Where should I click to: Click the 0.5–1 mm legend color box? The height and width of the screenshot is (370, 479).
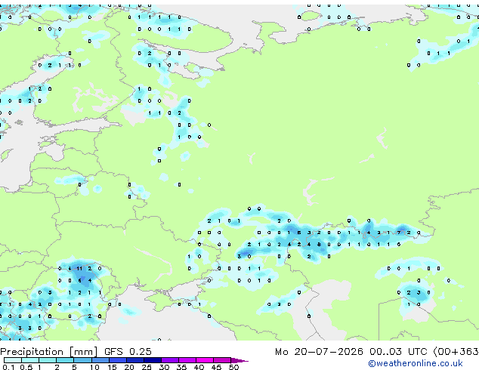pyautogui.click(x=30, y=360)
